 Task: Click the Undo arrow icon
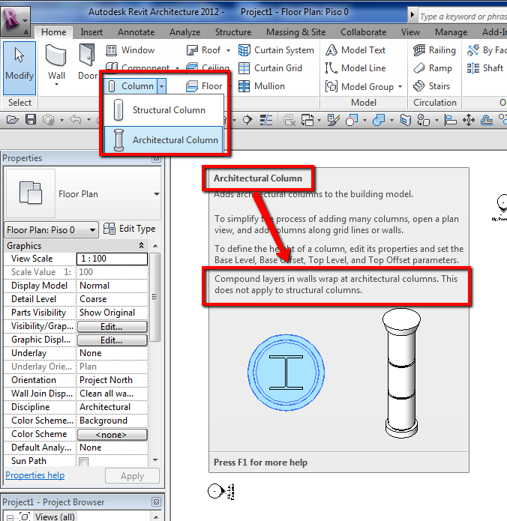pos(76,120)
